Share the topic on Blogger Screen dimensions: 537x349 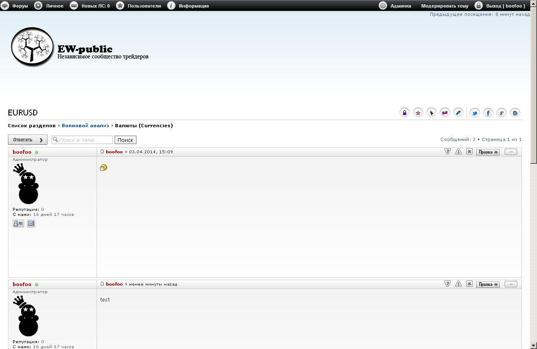point(515,113)
